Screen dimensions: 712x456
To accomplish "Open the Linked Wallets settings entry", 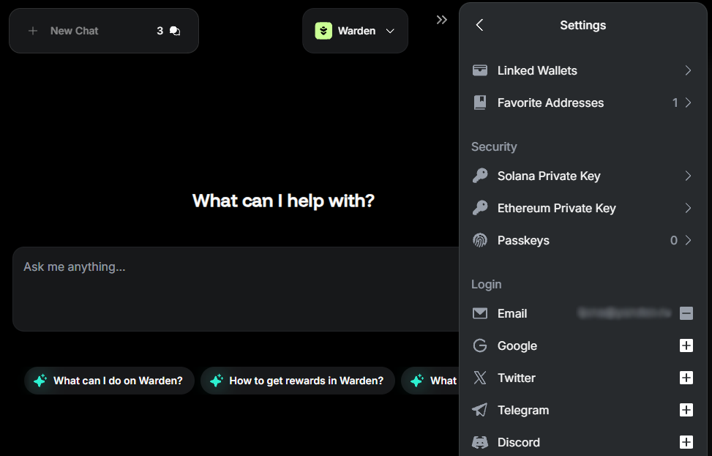I will pyautogui.click(x=582, y=70).
